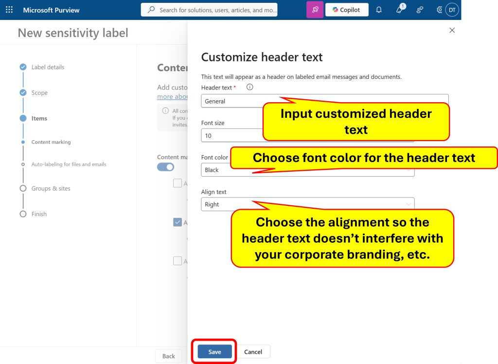This screenshot has height=364, width=498.
Task: Open the community people icon
Action: [x=420, y=10]
